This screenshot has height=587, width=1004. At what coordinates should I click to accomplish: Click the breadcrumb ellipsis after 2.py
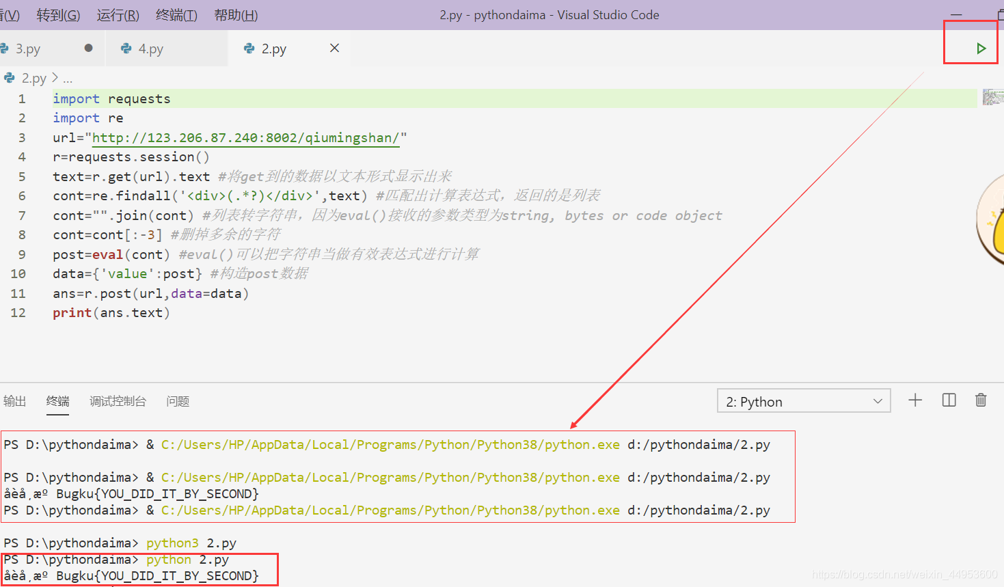68,79
